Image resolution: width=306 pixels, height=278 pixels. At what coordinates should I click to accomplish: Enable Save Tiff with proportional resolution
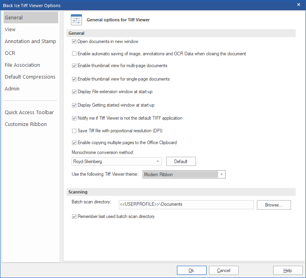click(74, 131)
